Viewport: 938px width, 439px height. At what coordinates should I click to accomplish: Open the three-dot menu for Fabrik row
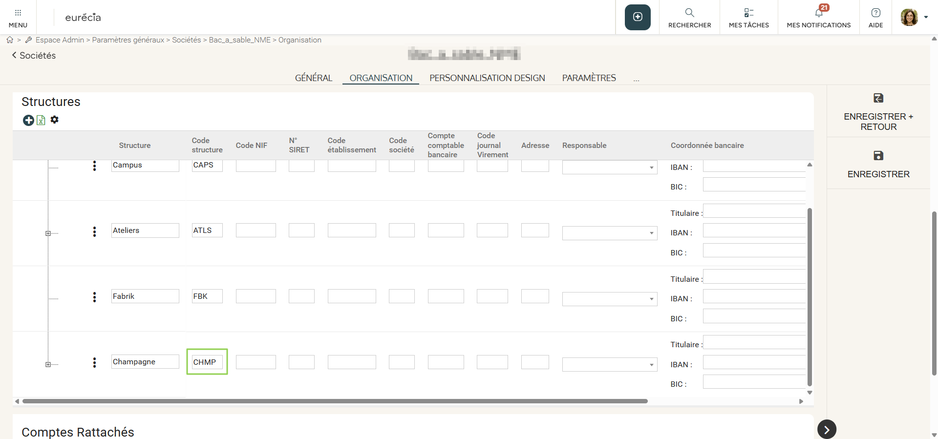pyautogui.click(x=94, y=297)
